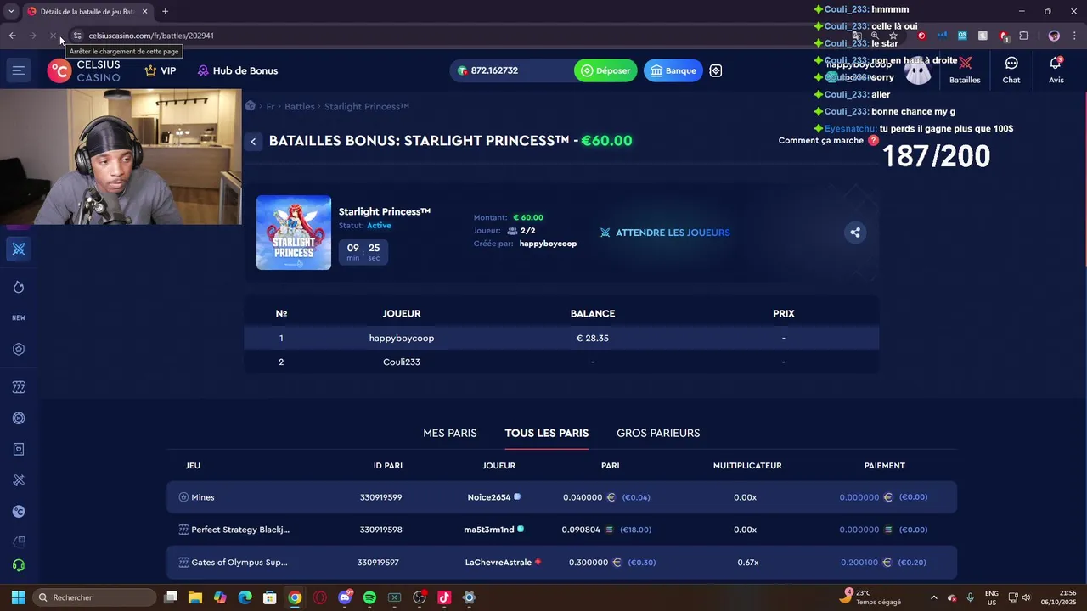Select the sidebar crossed swords Battles icon
Image resolution: width=1087 pixels, height=611 pixels.
pyautogui.click(x=19, y=249)
